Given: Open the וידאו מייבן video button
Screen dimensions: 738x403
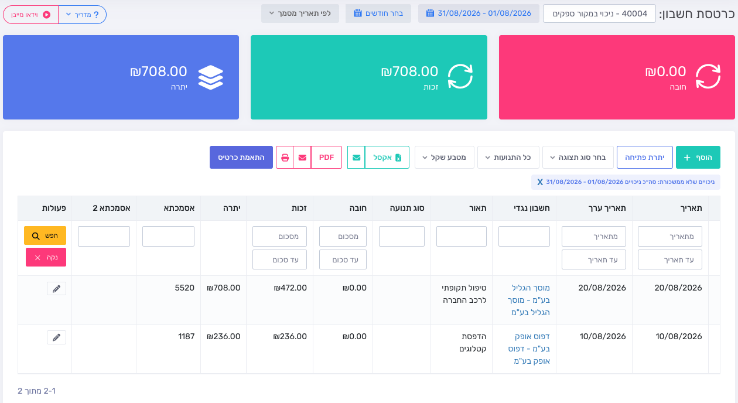Looking at the screenshot, I should pos(30,15).
